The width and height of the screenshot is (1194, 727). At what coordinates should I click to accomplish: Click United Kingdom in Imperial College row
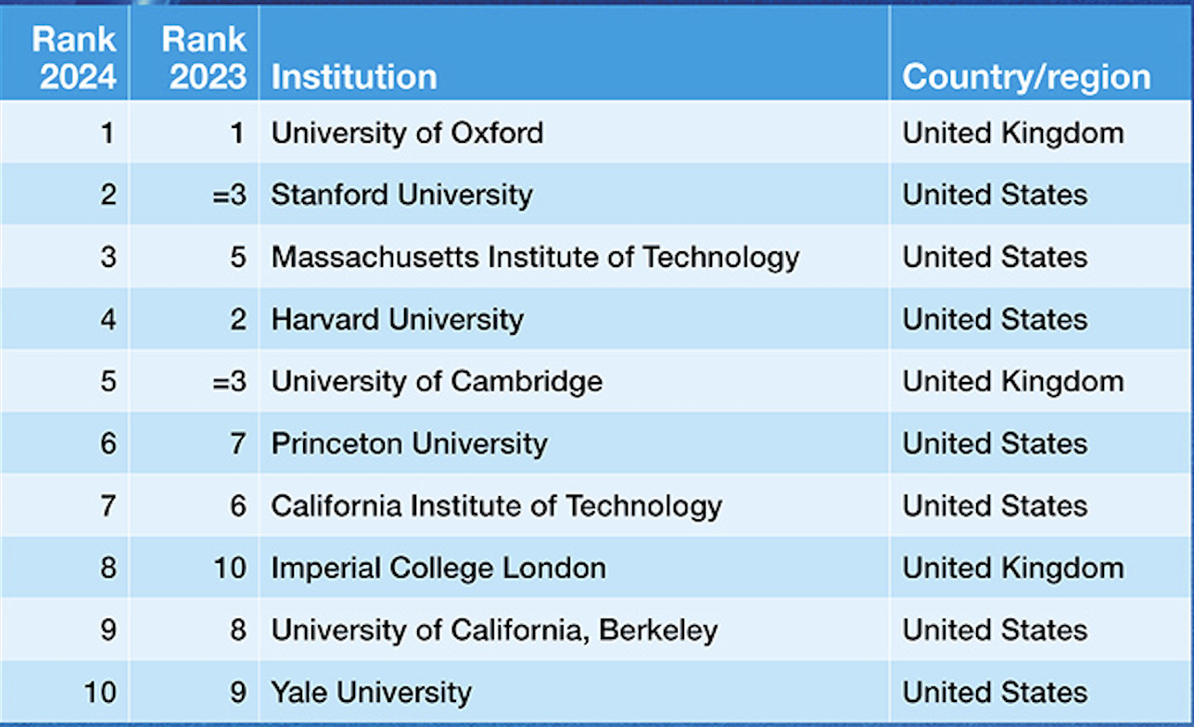1012,568
